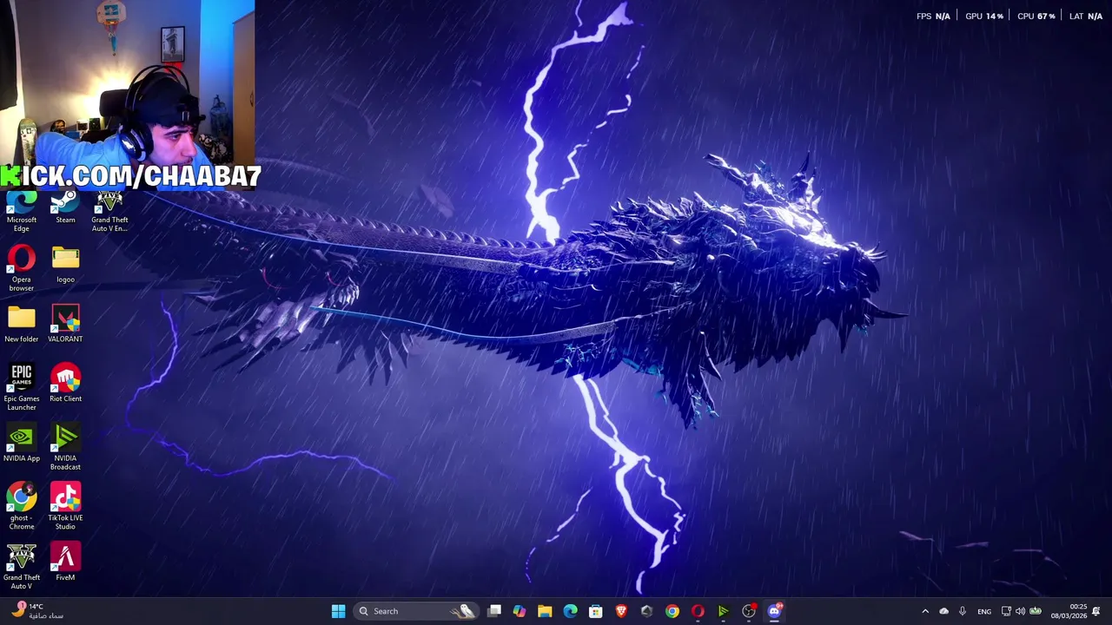Open the notifications bell icon
Screen dimensions: 1112x625
tap(1096, 611)
